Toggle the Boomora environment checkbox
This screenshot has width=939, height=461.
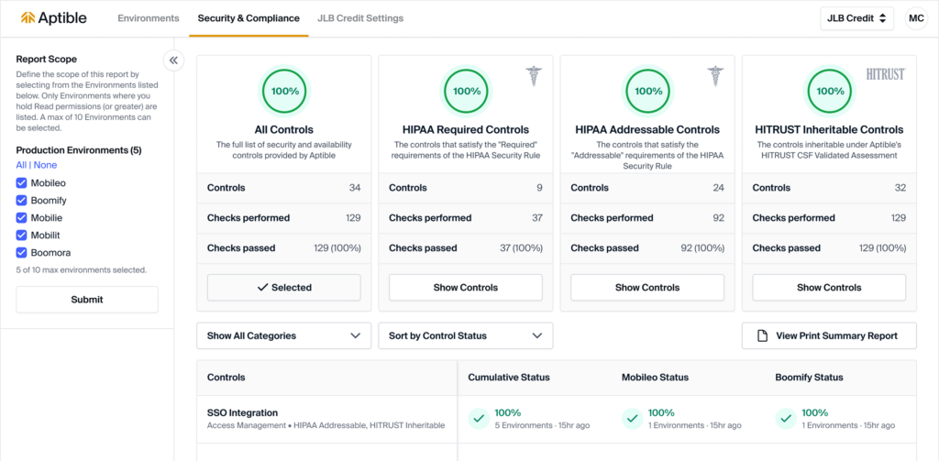click(22, 252)
